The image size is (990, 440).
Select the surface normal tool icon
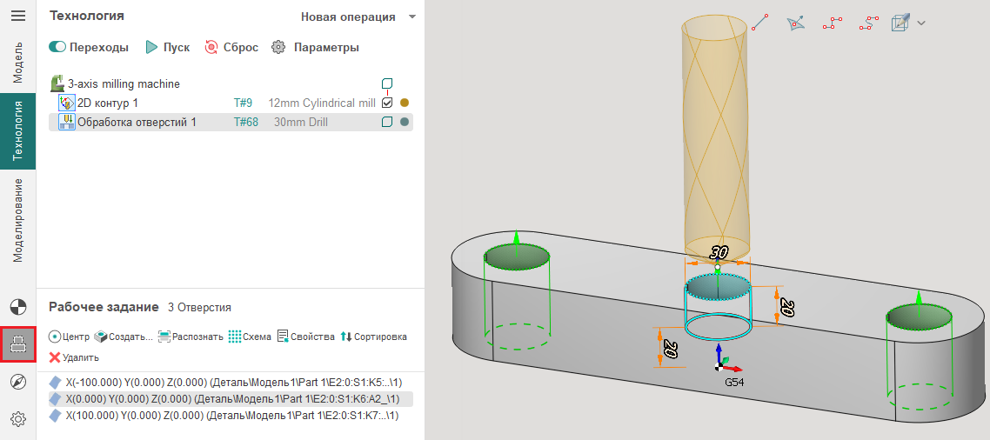[796, 23]
